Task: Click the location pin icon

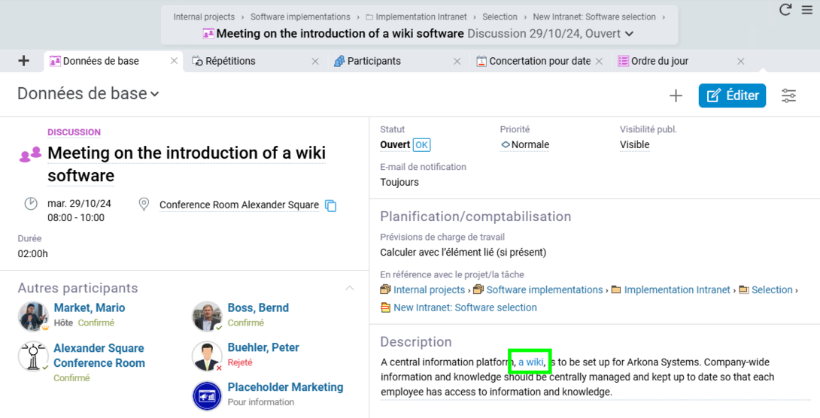Action: pos(144,204)
